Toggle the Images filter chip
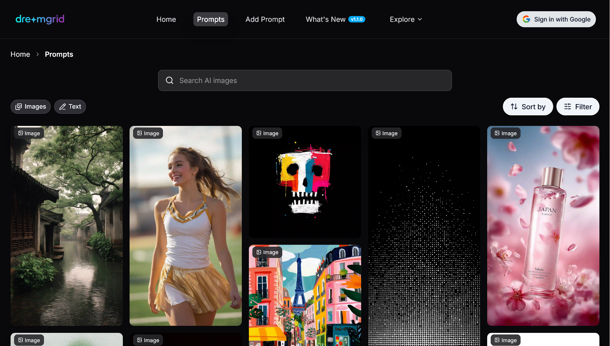 tap(30, 106)
